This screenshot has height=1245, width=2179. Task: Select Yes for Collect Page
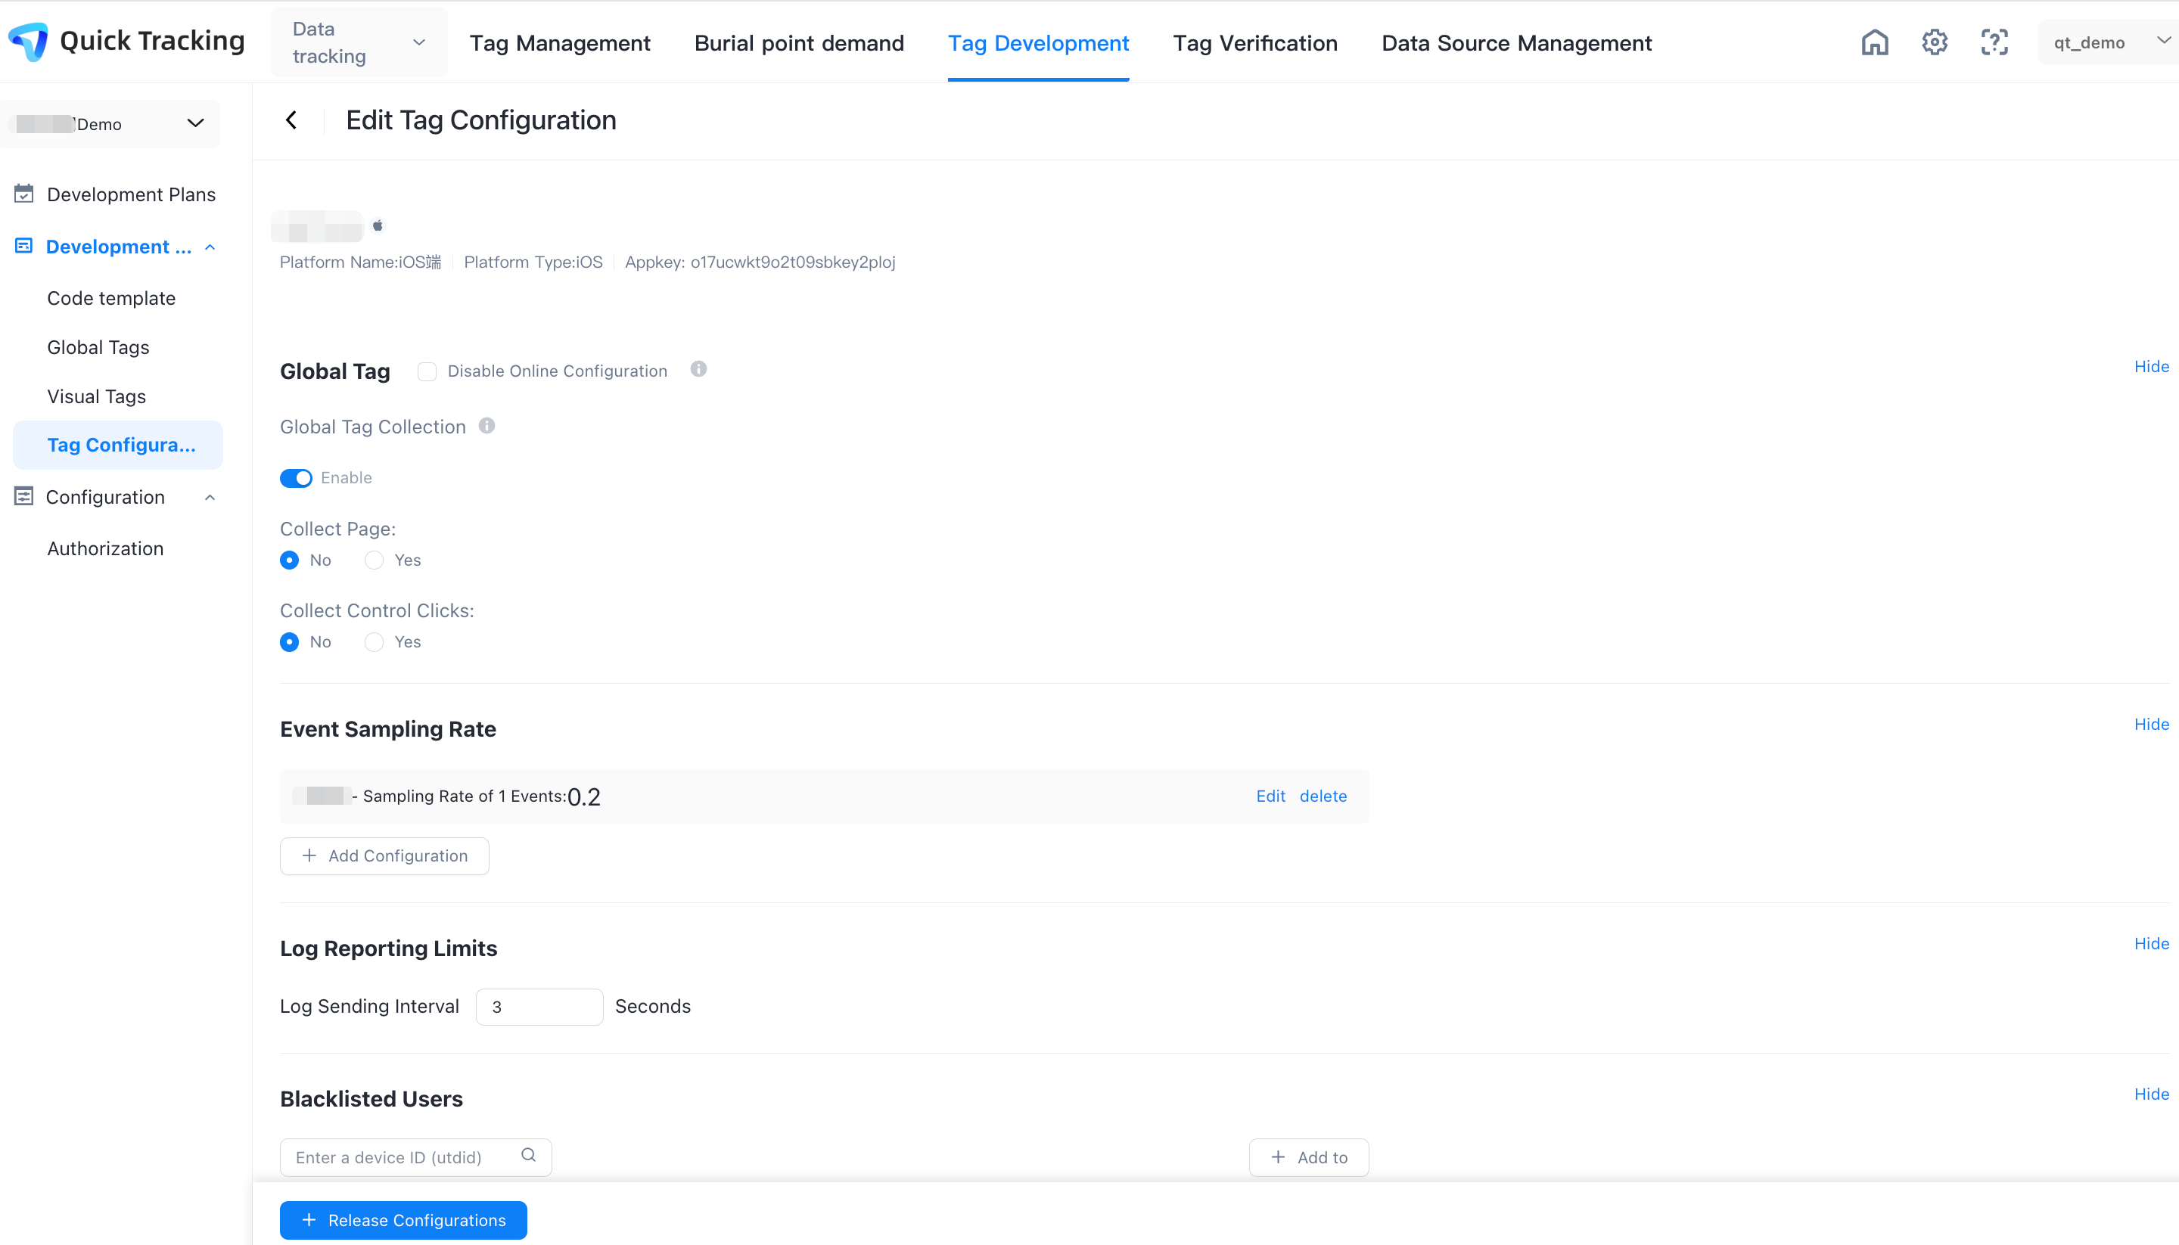[374, 561]
